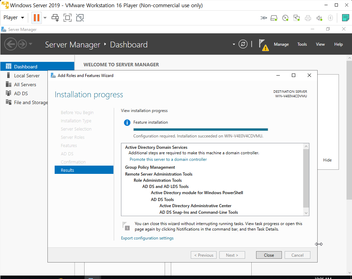Open the Help menu
This screenshot has height=279, width=352.
pos(338,44)
